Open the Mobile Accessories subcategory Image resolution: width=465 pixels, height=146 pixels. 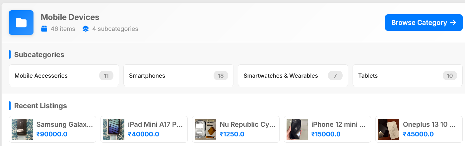(41, 76)
